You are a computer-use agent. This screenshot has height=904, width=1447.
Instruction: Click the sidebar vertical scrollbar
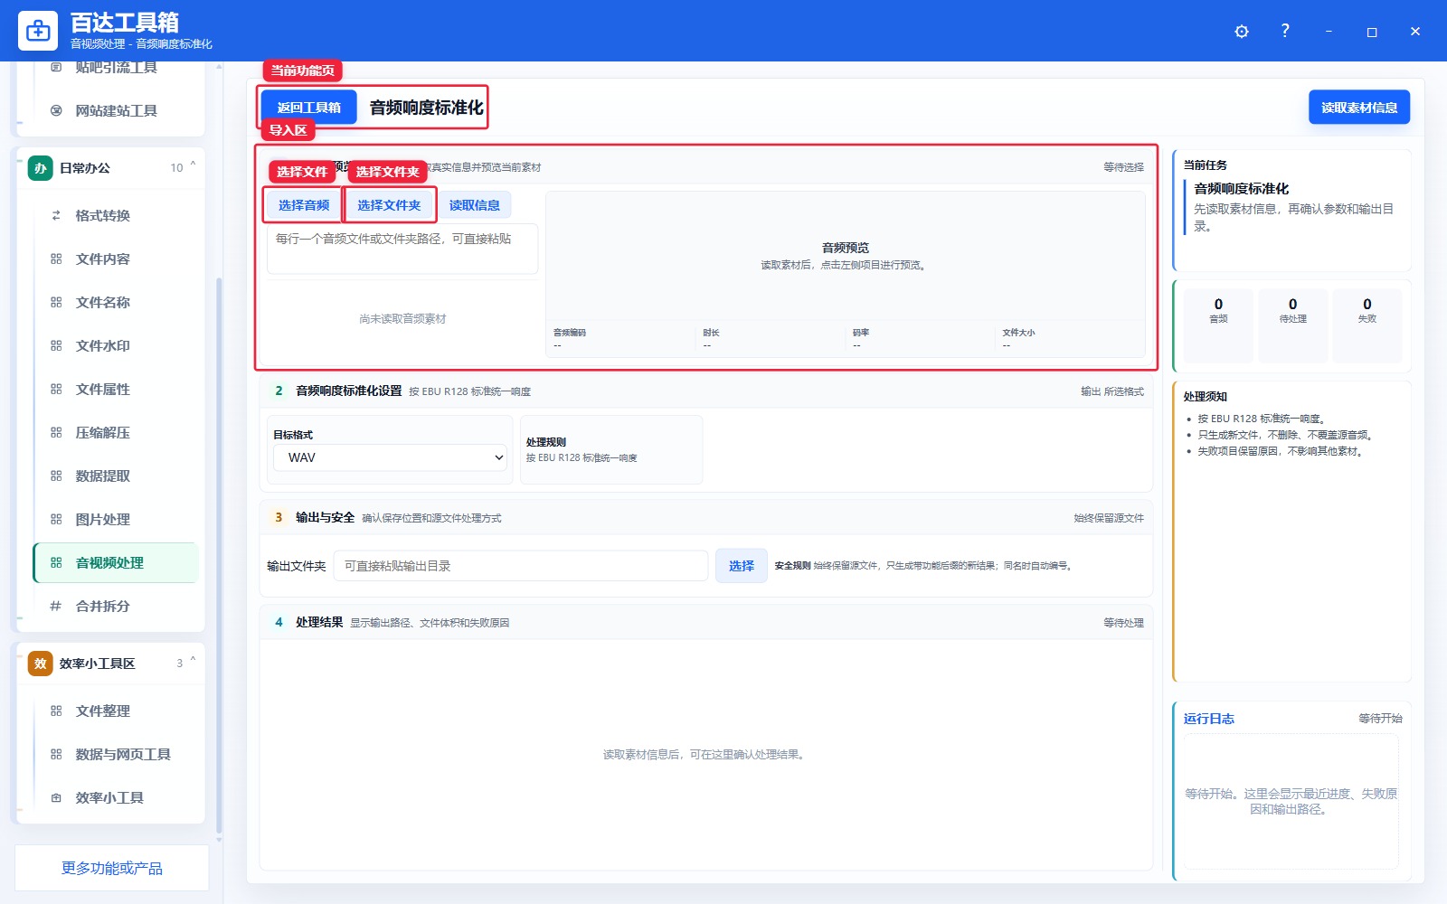click(219, 556)
